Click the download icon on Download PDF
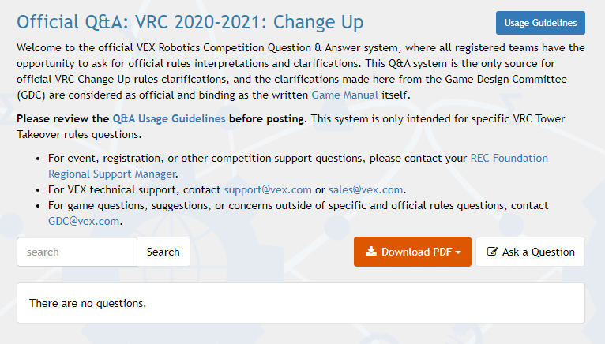 tap(371, 252)
